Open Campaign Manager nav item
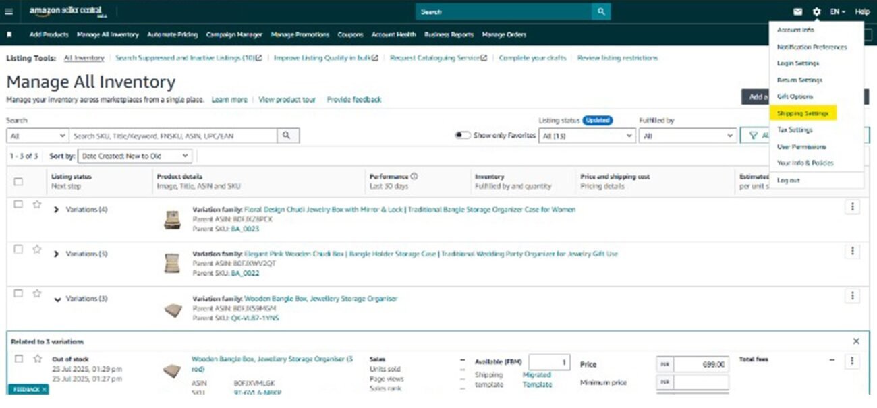 234,34
